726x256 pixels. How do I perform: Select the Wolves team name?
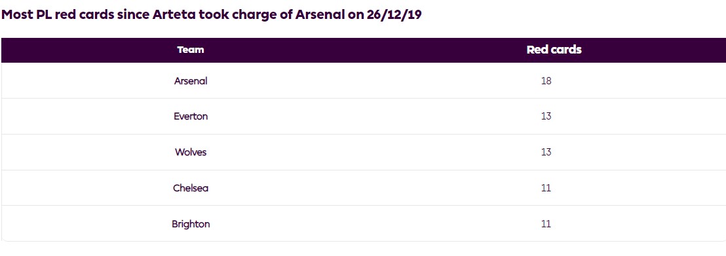coord(190,152)
